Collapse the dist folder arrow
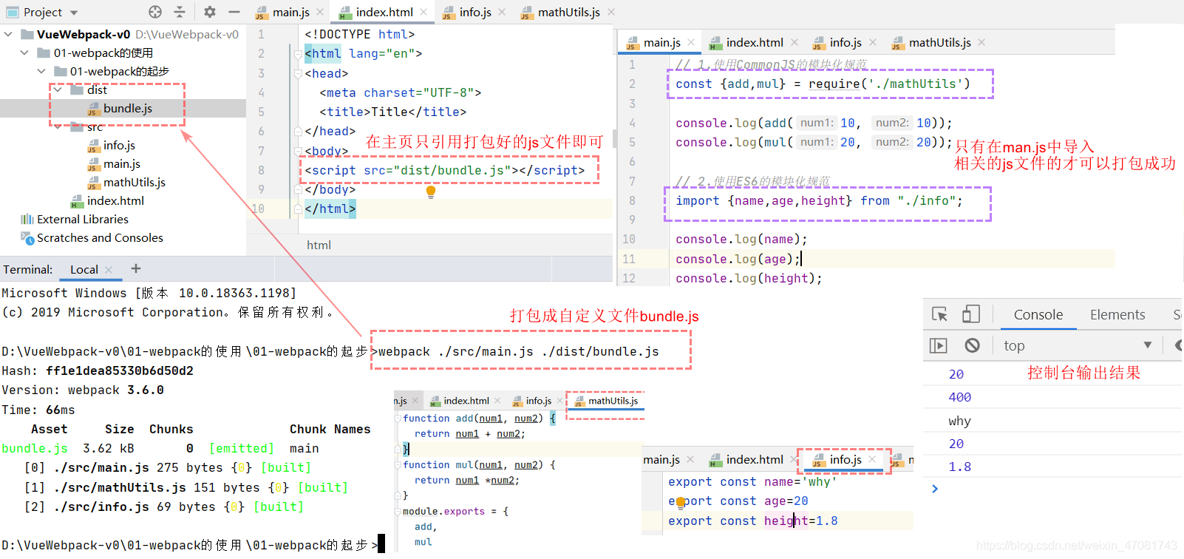1184x559 pixels. coord(58,89)
